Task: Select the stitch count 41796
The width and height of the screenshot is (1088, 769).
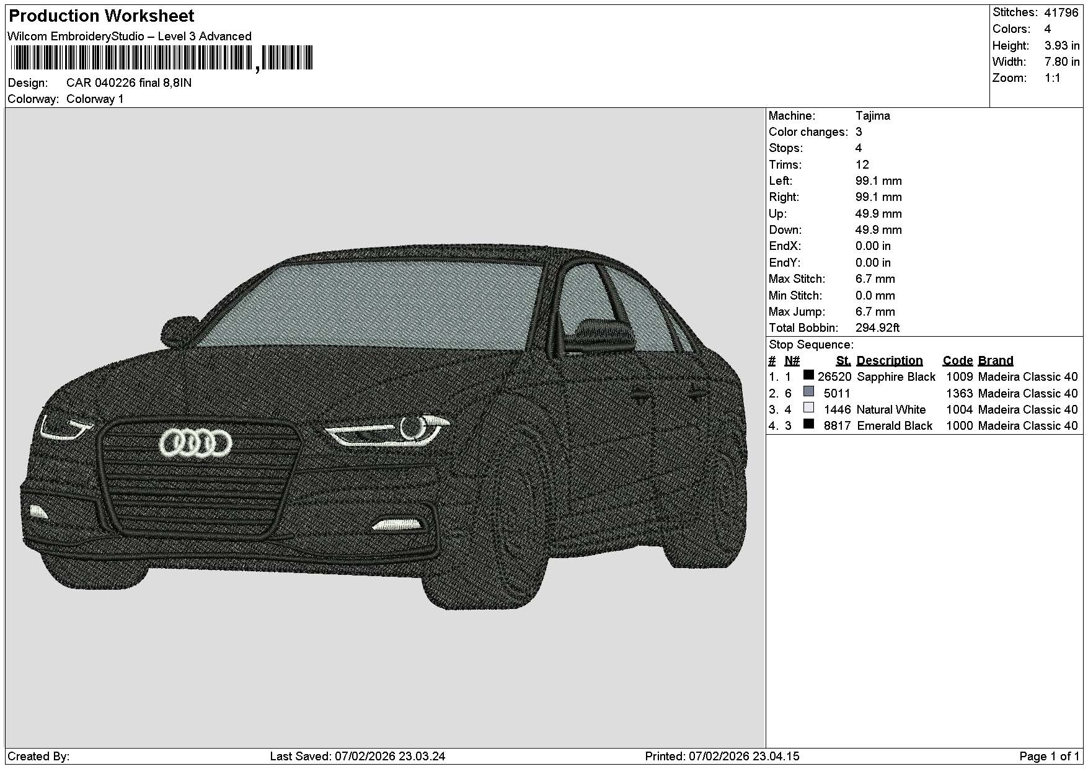Action: (x=1061, y=12)
